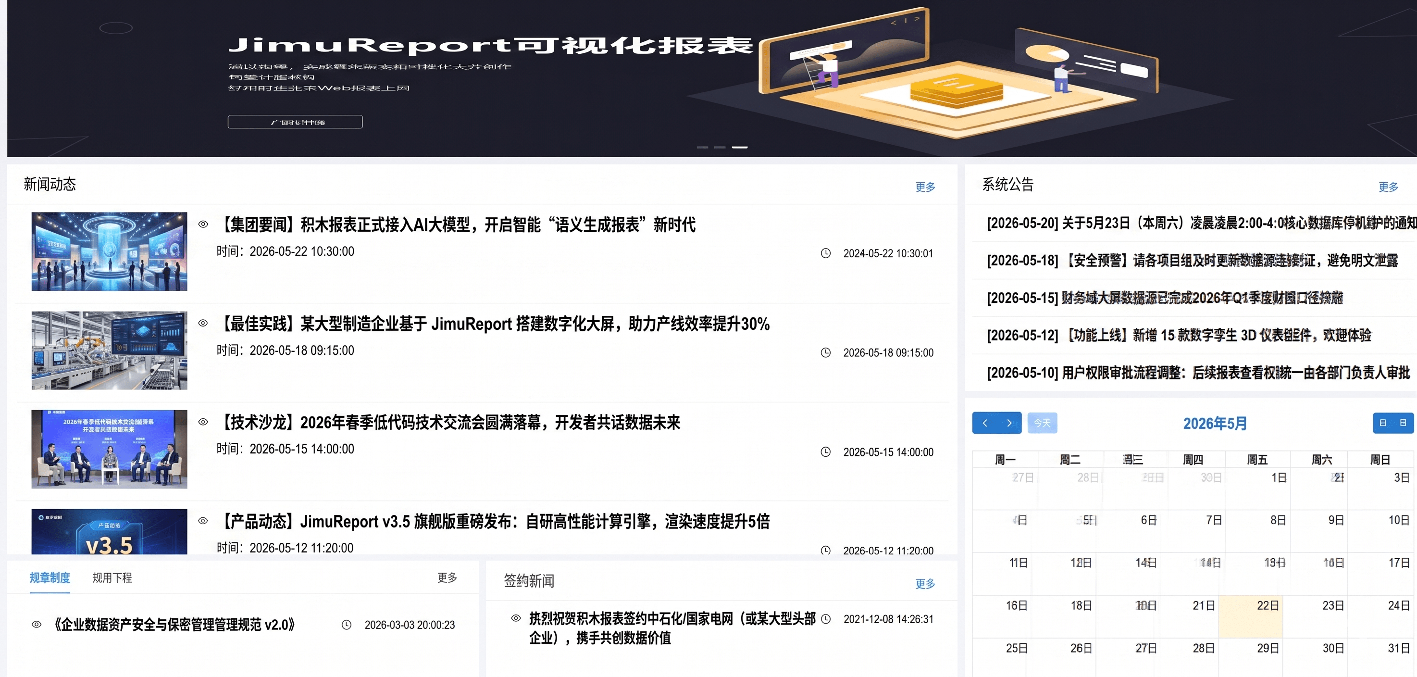Open the factory digital screen thumbnail
Image resolution: width=1417 pixels, height=677 pixels.
pyautogui.click(x=110, y=351)
